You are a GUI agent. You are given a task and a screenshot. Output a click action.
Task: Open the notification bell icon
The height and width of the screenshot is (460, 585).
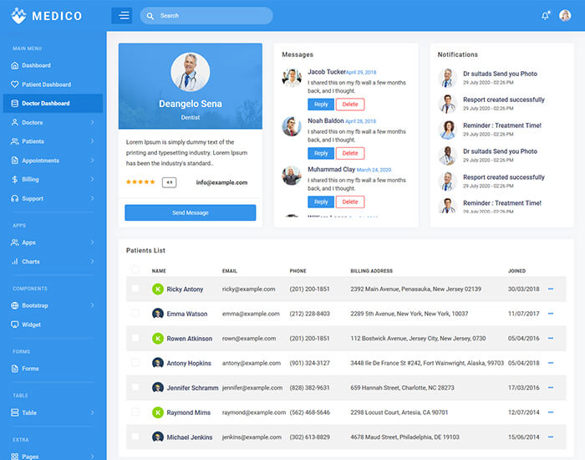[x=546, y=15]
